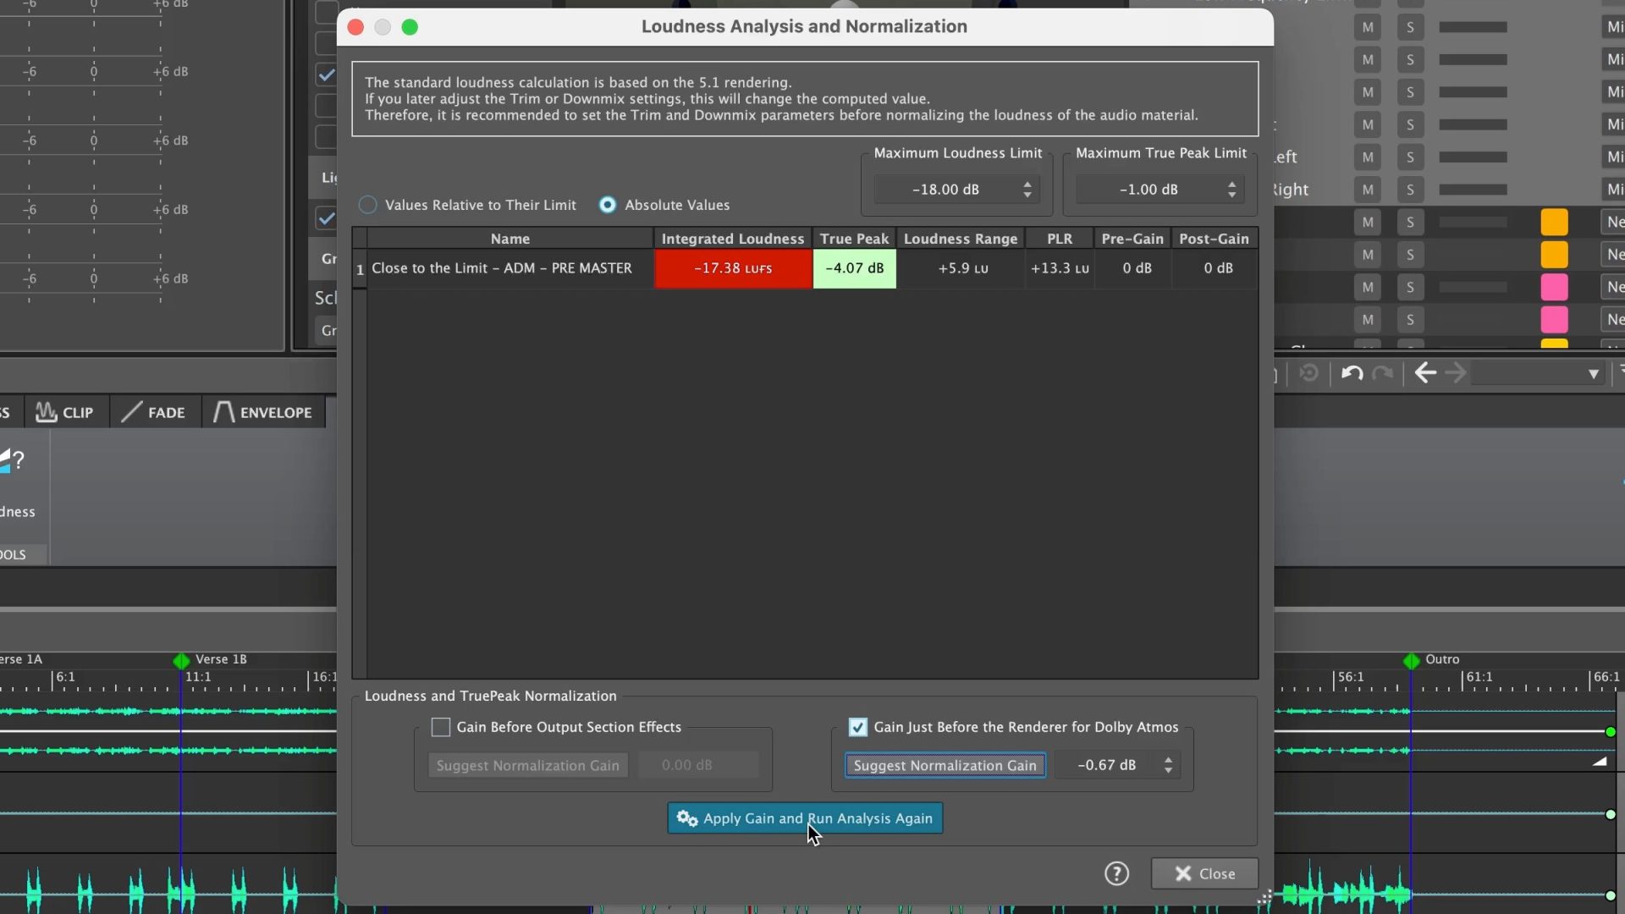Enable Gain Before Output Section Effects checkbox

pos(441,727)
